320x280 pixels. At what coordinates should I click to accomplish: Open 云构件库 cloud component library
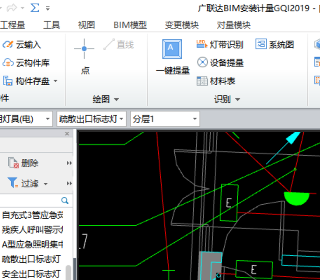(x=26, y=63)
